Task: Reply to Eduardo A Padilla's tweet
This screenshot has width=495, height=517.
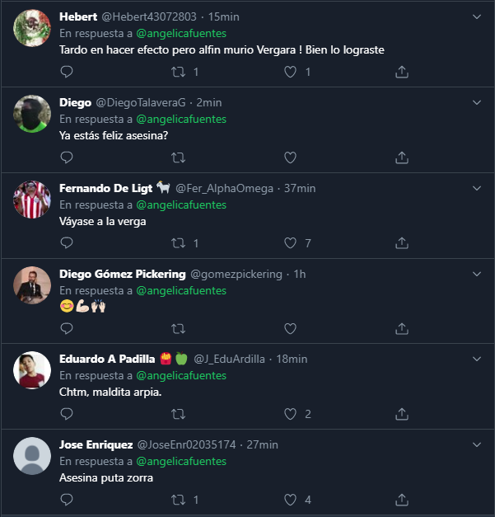Action: [68, 414]
